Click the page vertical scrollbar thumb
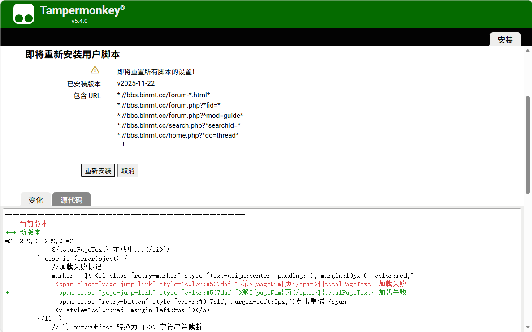Screen dimensions: 532x332 [528, 145]
